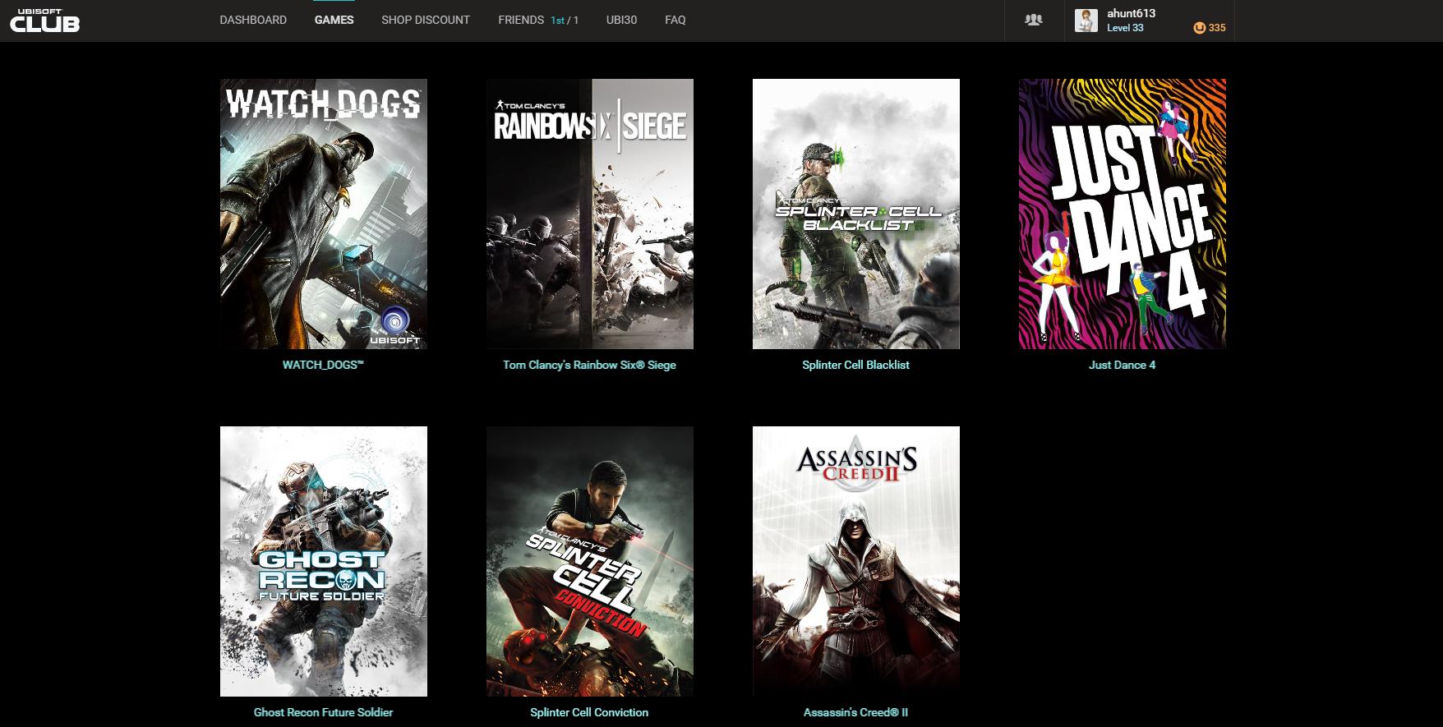Open the friends group icon
1443x727 pixels.
tap(1034, 20)
